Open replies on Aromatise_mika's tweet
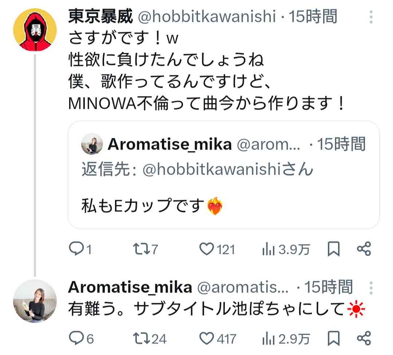This screenshot has height=355, width=393. pos(79,338)
